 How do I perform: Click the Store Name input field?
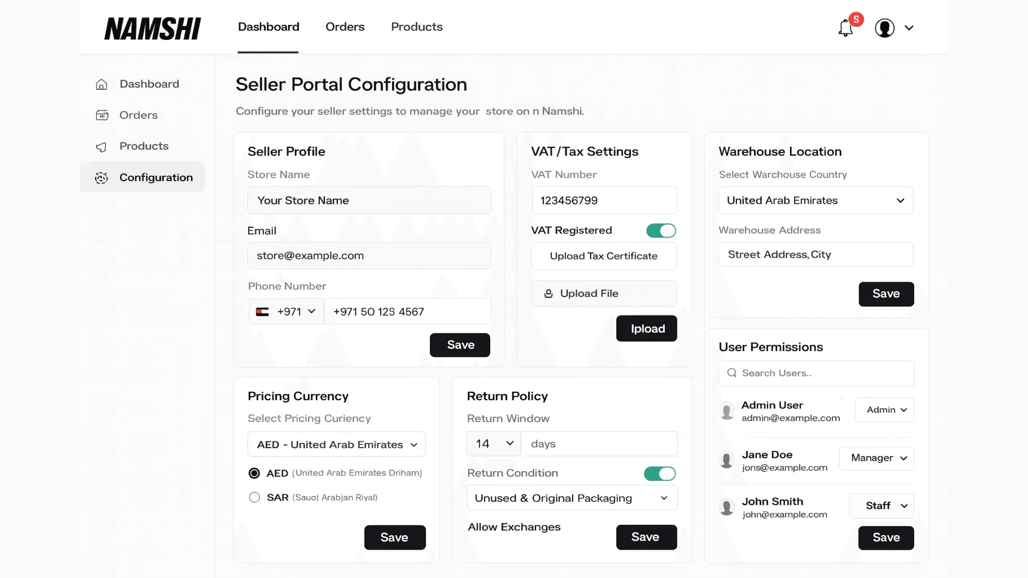tap(369, 200)
